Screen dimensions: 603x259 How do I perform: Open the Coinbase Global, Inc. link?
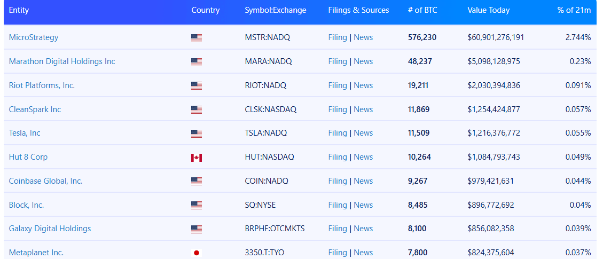point(46,180)
